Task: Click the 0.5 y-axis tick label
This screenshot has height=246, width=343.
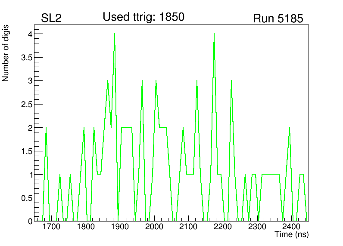Action: pos(27,198)
